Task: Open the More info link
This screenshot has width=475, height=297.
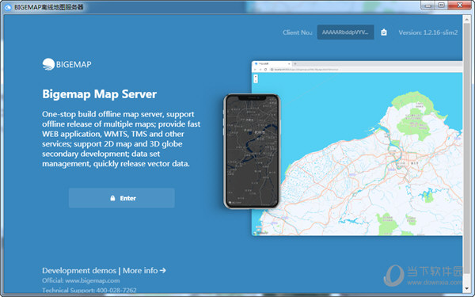Action: (x=140, y=270)
